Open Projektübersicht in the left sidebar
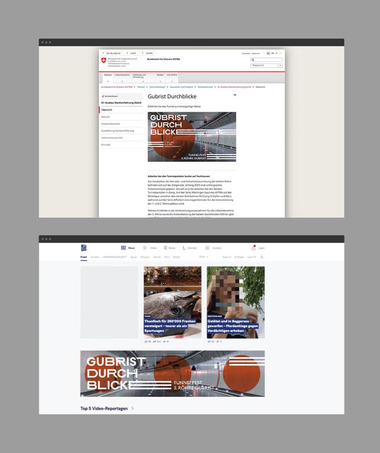This screenshot has height=453, width=380. click(111, 124)
